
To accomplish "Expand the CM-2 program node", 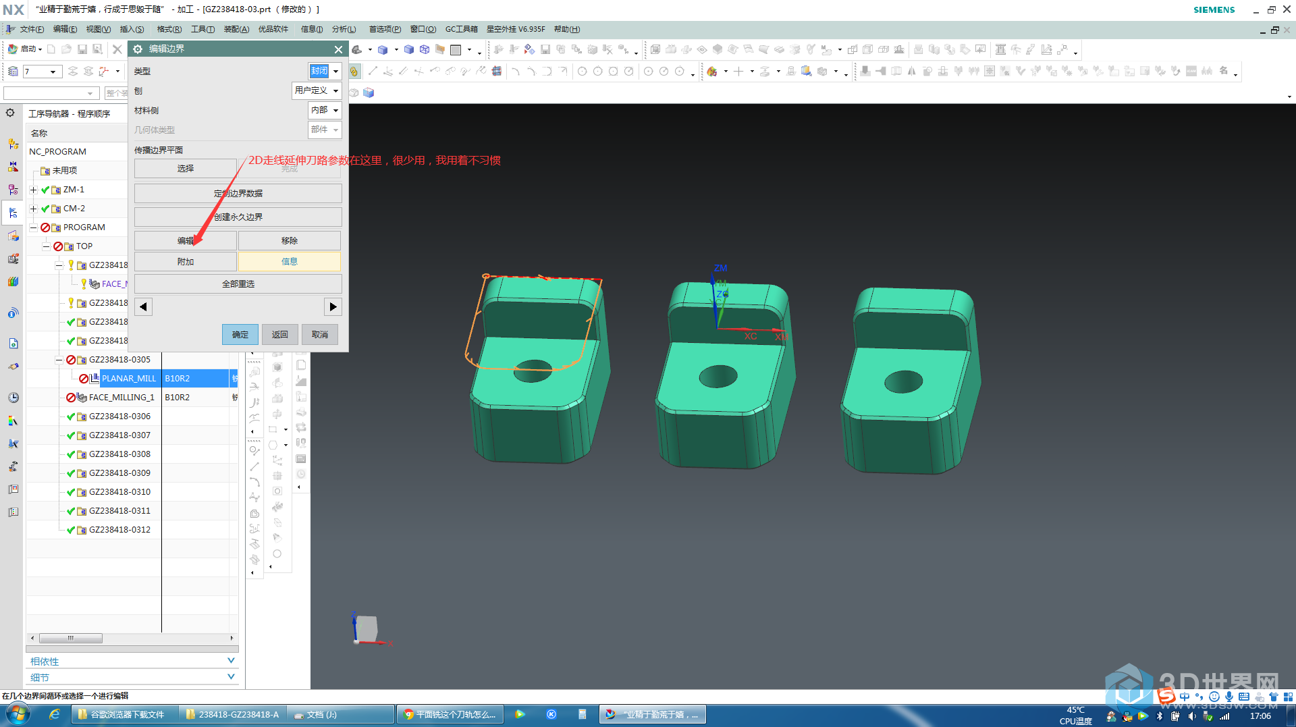I will tap(33, 209).
